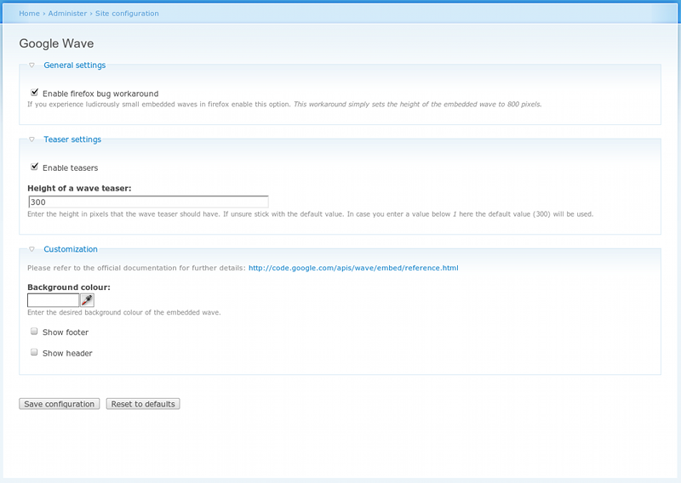This screenshot has width=681, height=483.
Task: Click the wave teaser height input field
Action: point(148,202)
